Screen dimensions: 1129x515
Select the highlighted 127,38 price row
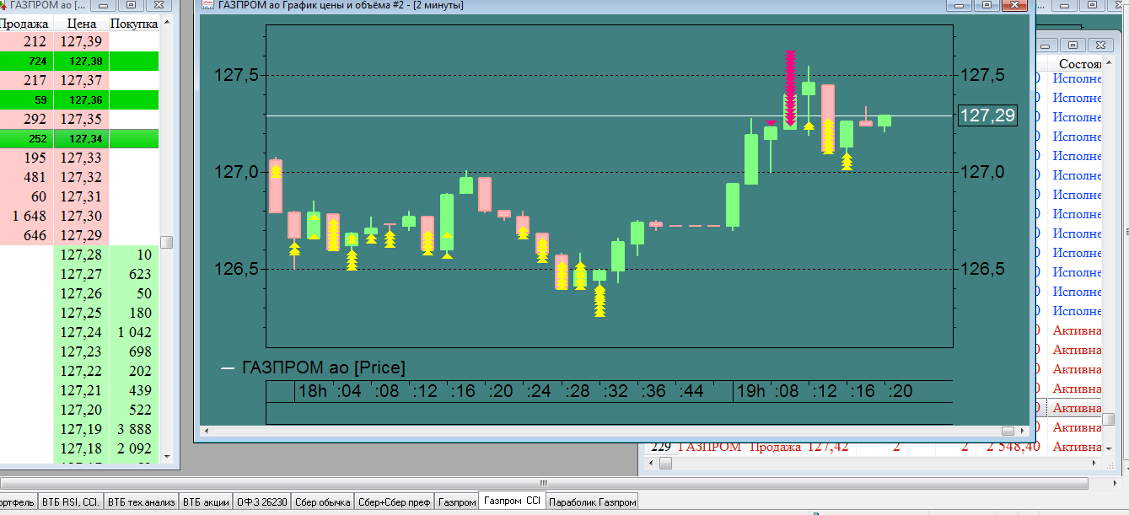(x=79, y=61)
